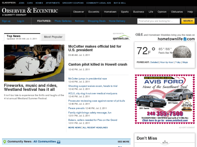Image resolution: width=197 pixels, height=147 pixels.
Task: Open the Obituaries section
Action: point(177,12)
